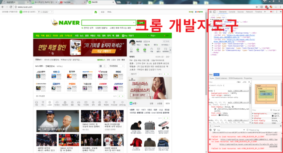
Task: Switch to the Console tab in DevTools
Action: [232, 12]
